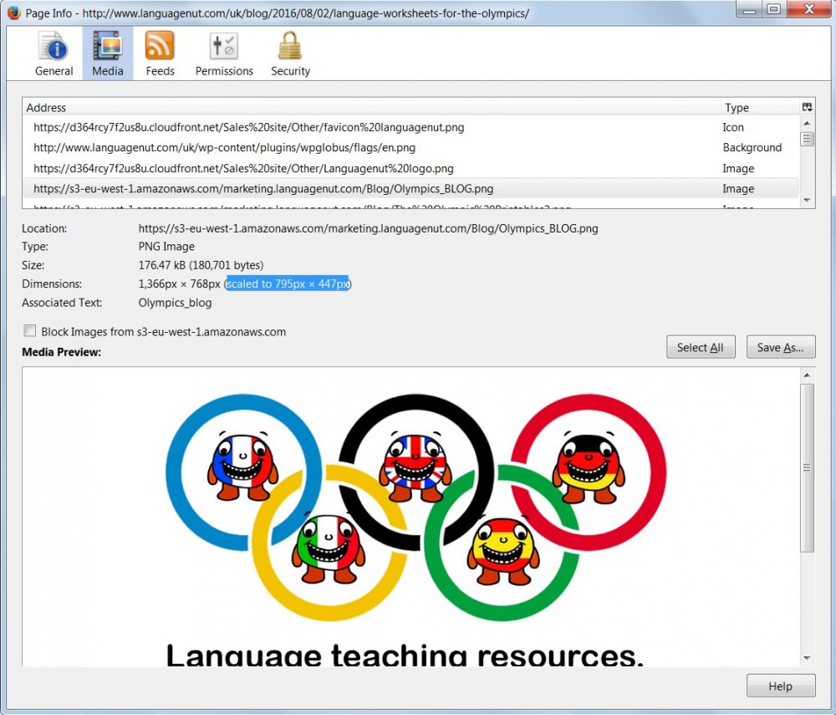Select the favicon languagenut.png row
836x715 pixels.
[x=249, y=127]
